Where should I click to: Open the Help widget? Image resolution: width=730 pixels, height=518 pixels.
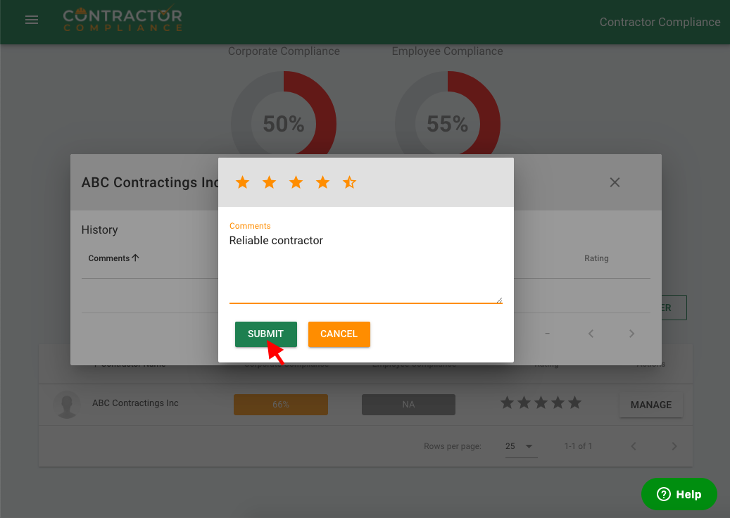click(x=679, y=495)
